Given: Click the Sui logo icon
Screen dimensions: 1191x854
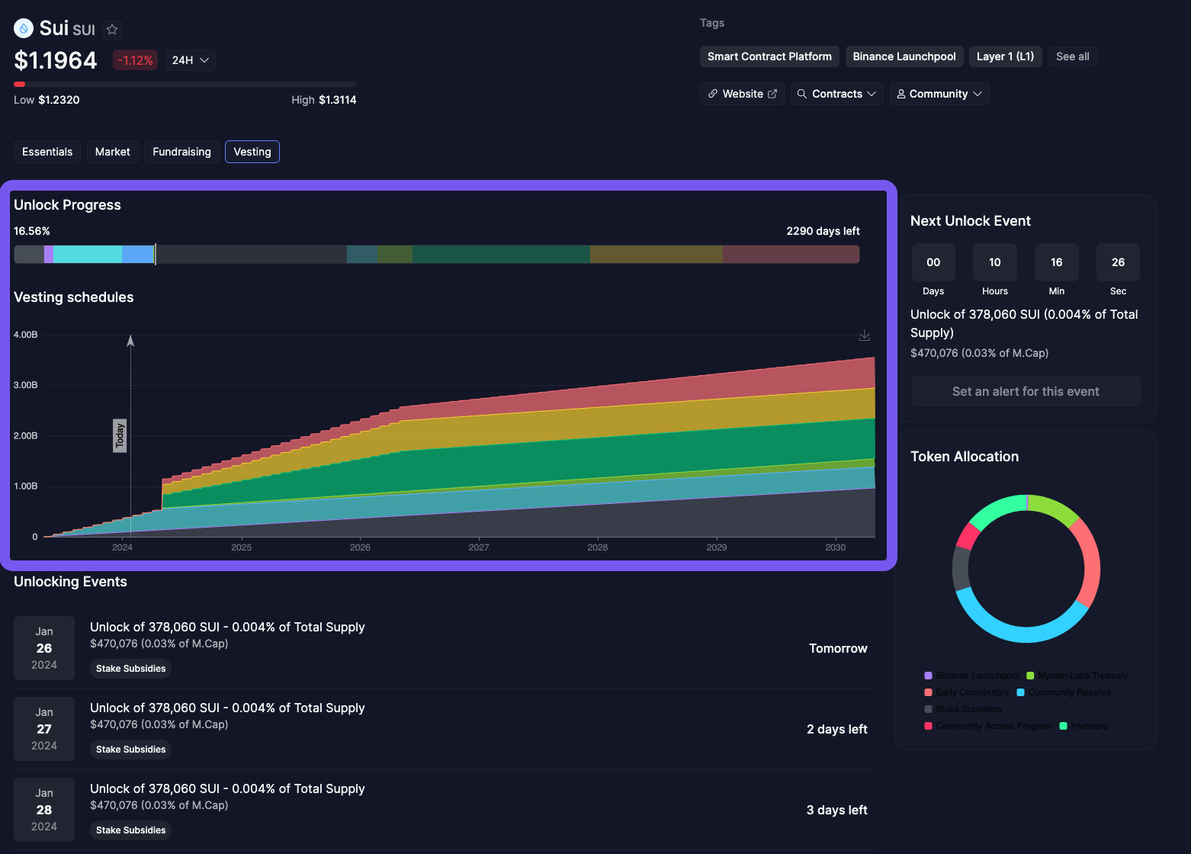Looking at the screenshot, I should 24,29.
